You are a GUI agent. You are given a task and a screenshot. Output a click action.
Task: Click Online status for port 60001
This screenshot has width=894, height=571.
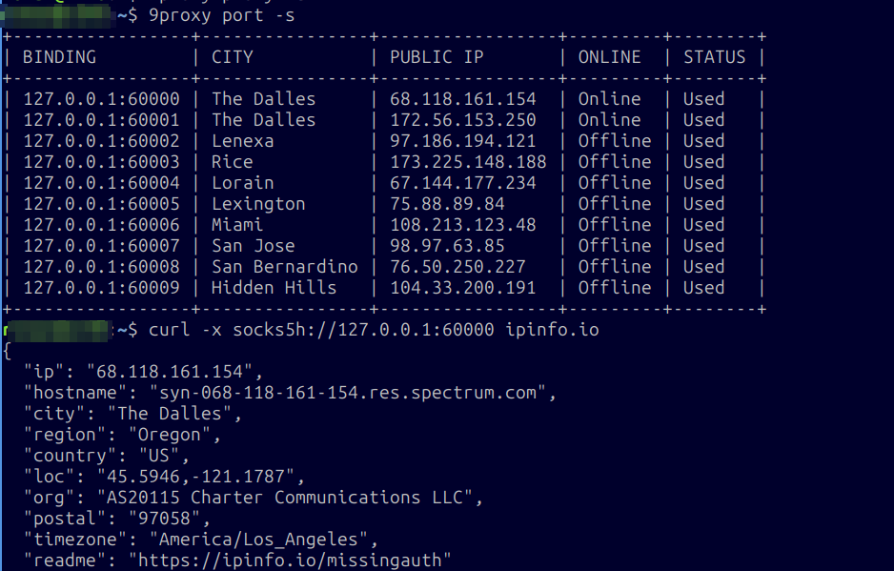pos(609,120)
